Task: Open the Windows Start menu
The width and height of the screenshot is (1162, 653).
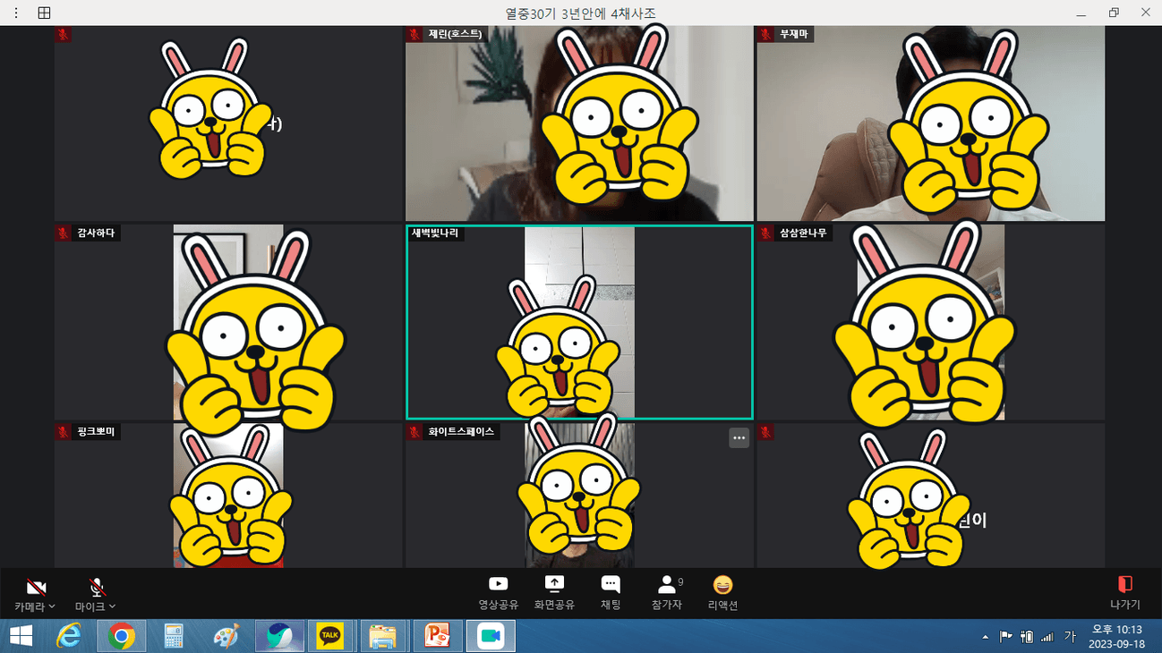Action: [21, 636]
